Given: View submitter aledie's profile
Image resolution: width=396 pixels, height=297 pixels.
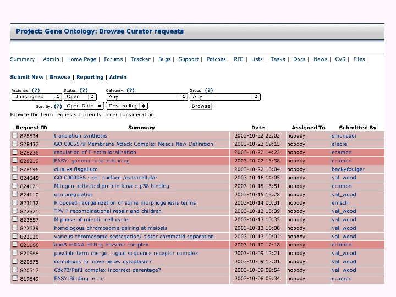Looking at the screenshot, I should tap(339, 144).
